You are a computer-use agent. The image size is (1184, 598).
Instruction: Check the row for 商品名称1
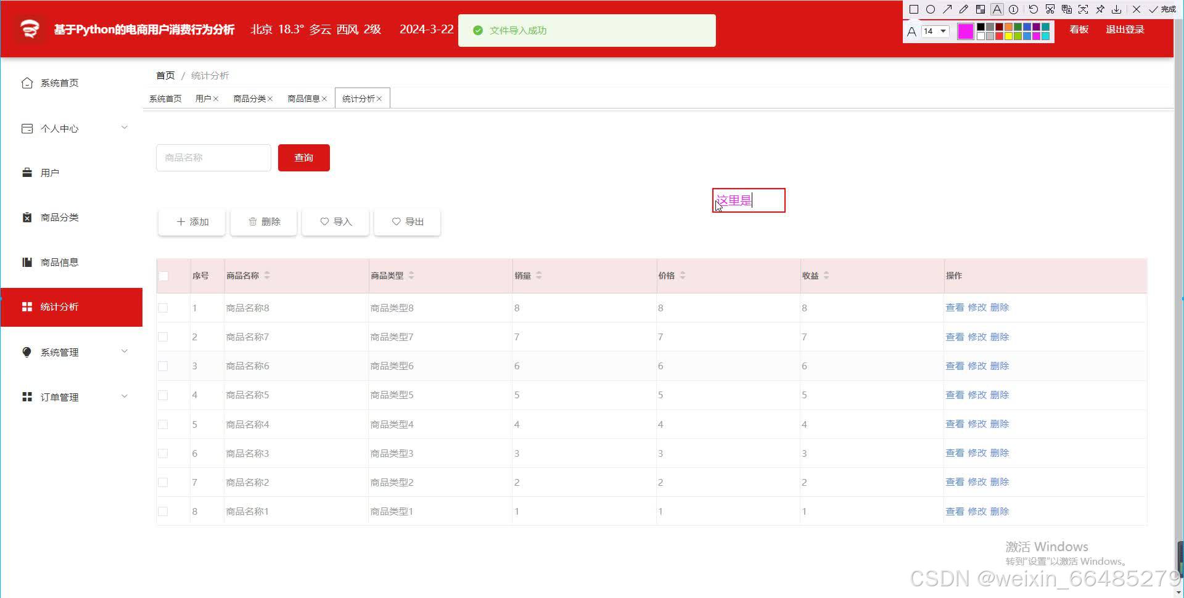tap(163, 512)
